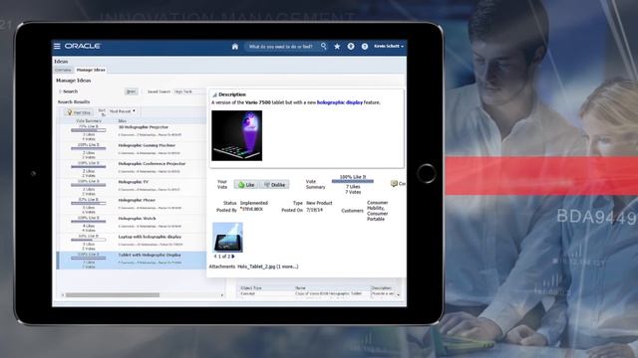The image size is (638, 358).
Task: Select Holographic Watch idea
Action: 137,219
